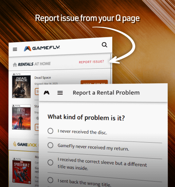The image size is (175, 187).
Task: Click the GameFly logo in the header
Action: [x=42, y=48]
